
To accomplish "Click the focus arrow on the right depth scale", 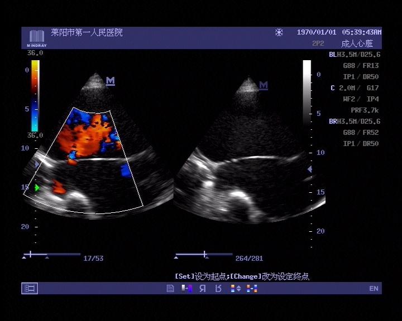I will 310,169.
